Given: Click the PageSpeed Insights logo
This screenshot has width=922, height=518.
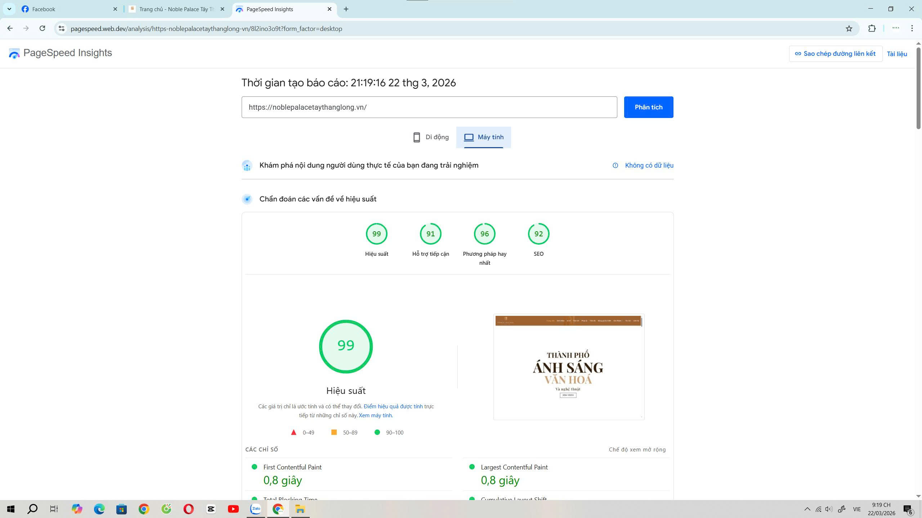Looking at the screenshot, I should (x=14, y=53).
